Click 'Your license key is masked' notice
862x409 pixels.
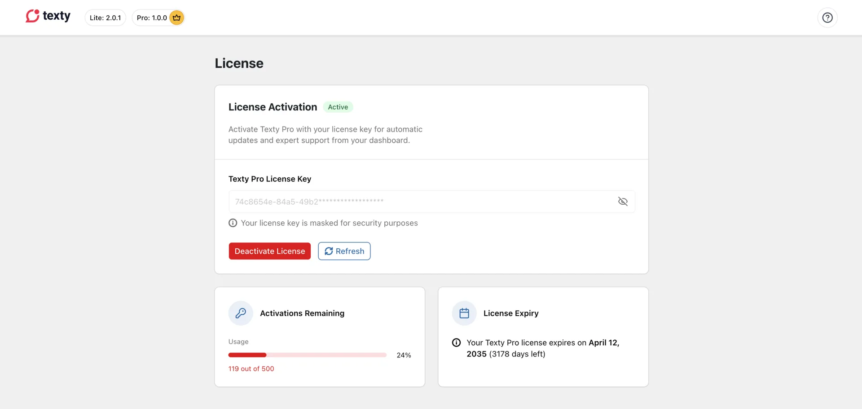tap(329, 223)
